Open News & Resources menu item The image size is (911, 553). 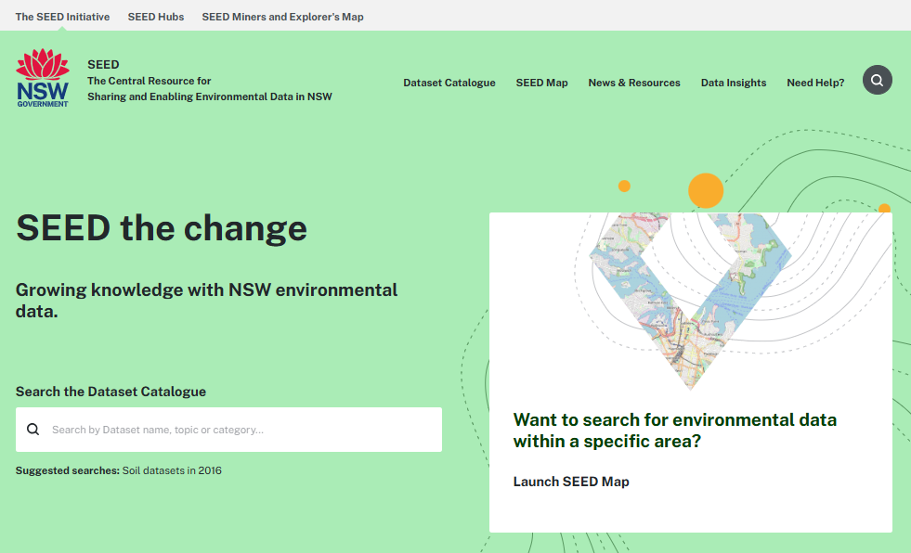634,83
